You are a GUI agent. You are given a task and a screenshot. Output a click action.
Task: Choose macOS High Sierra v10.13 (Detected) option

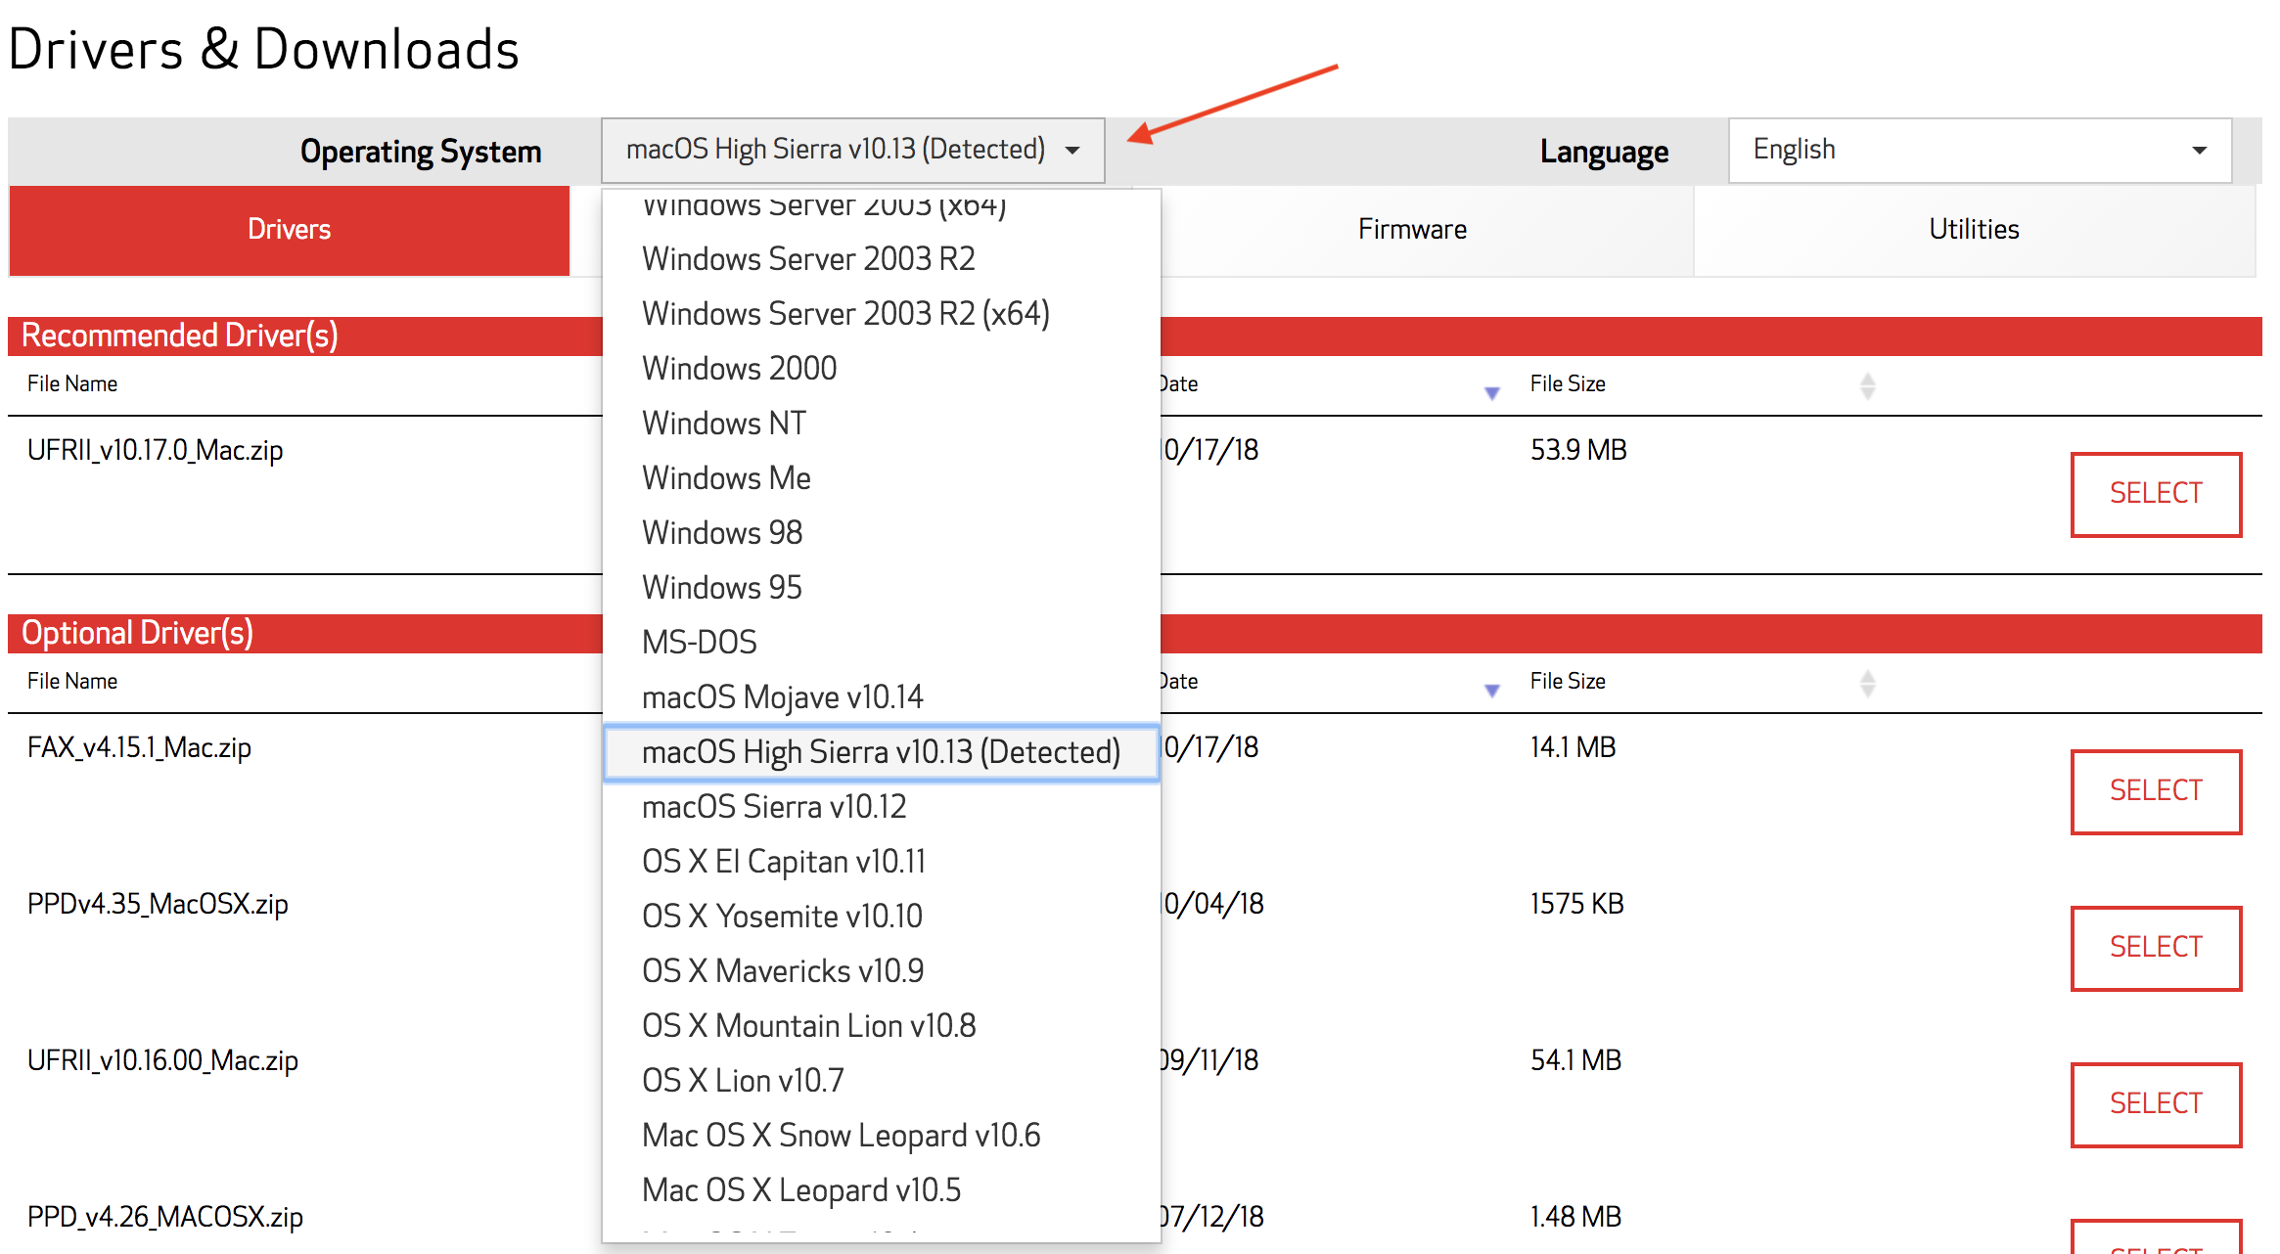[x=881, y=752]
